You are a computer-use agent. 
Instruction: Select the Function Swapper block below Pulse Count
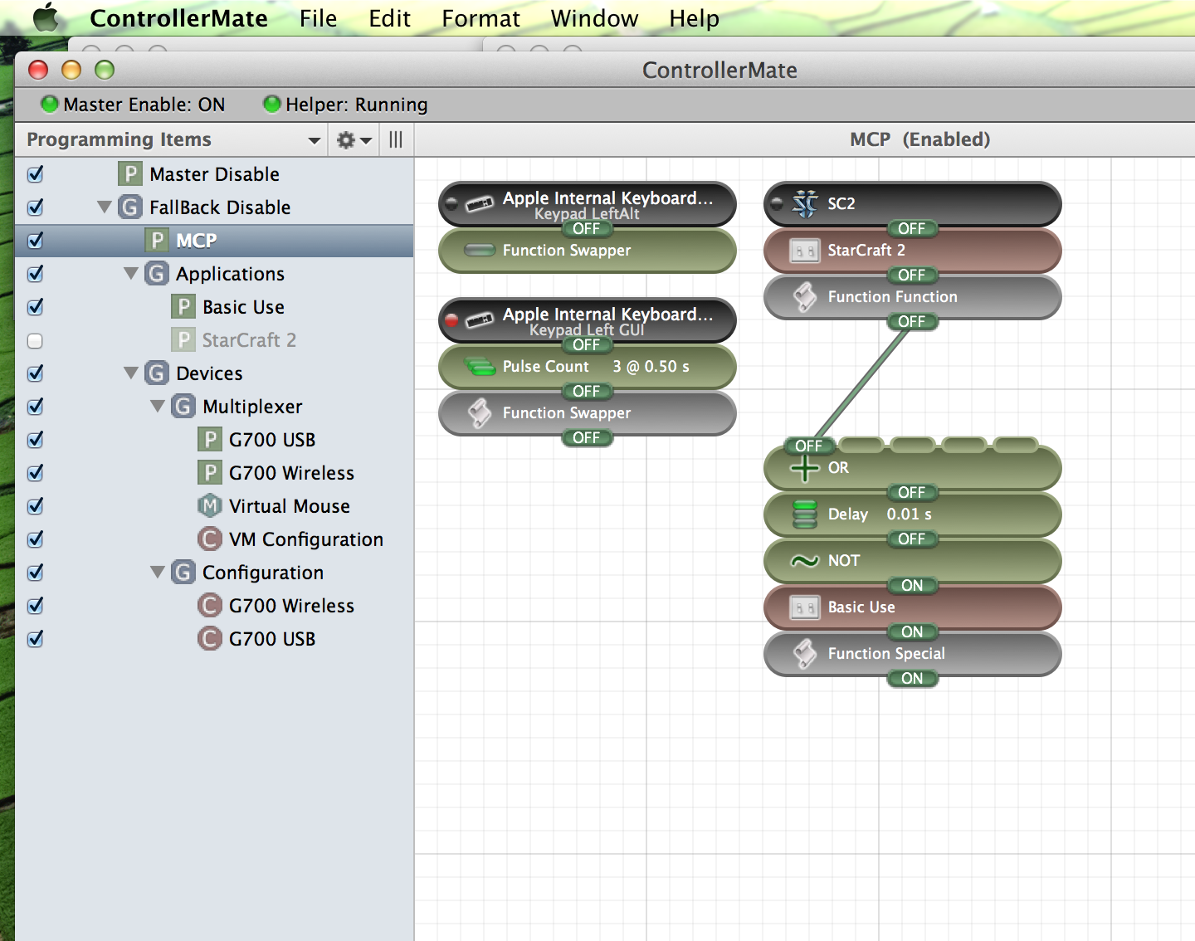pyautogui.click(x=588, y=413)
